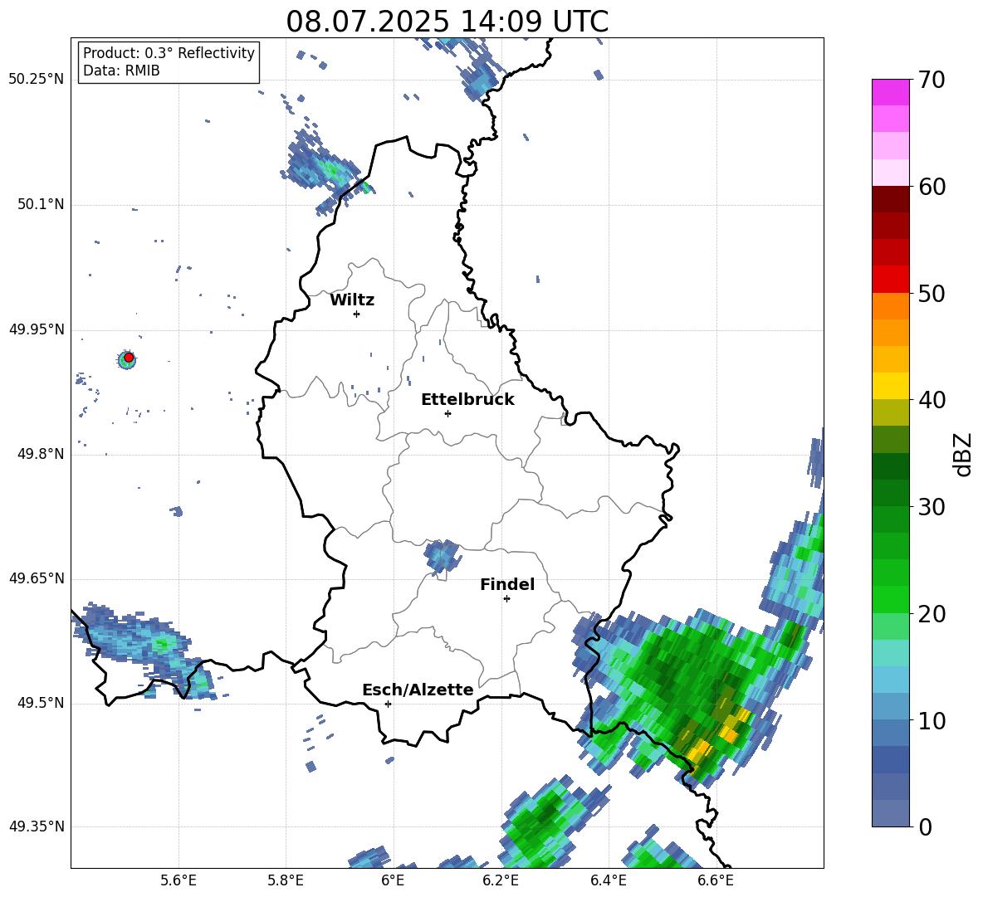Click the bright green colorbar segment at 20
The width and height of the screenshot is (983, 897).
(x=890, y=599)
